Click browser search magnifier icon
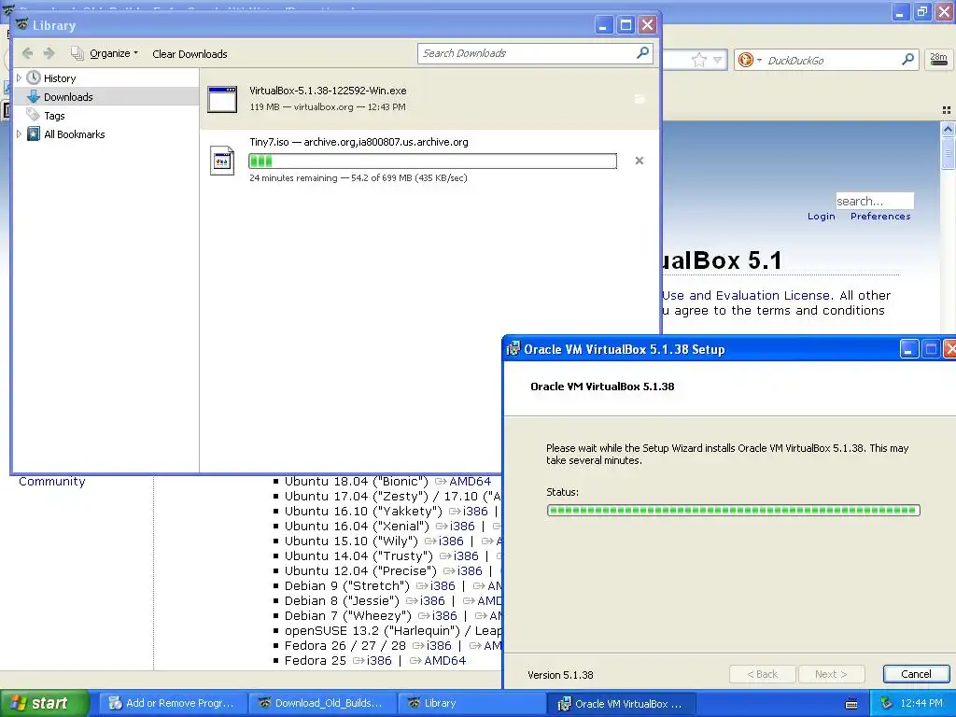956x717 pixels. (907, 59)
